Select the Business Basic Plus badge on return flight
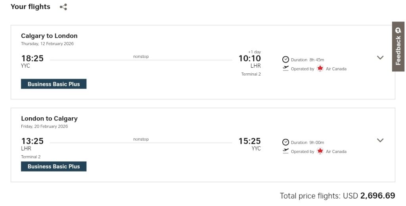The width and height of the screenshot is (406, 206). pyautogui.click(x=54, y=167)
